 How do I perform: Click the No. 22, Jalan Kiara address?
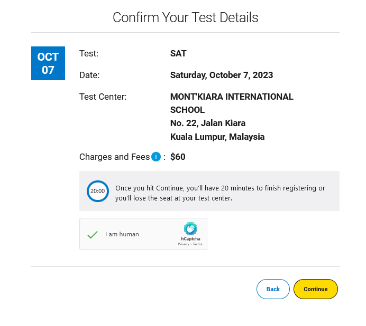click(x=208, y=123)
